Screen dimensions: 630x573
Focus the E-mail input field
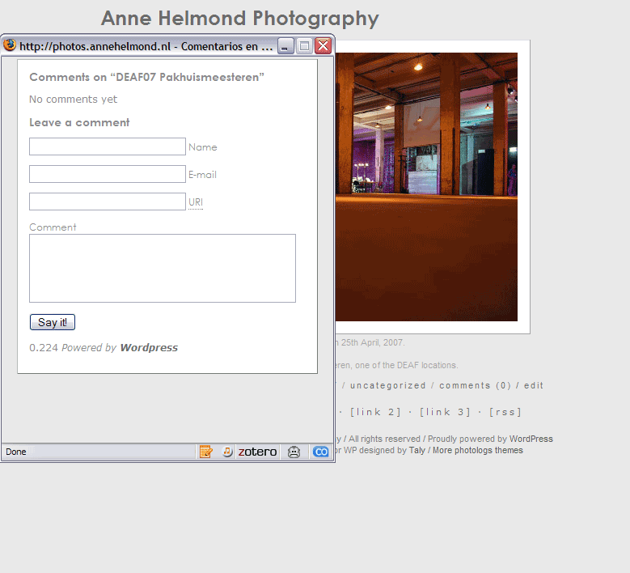tap(108, 174)
